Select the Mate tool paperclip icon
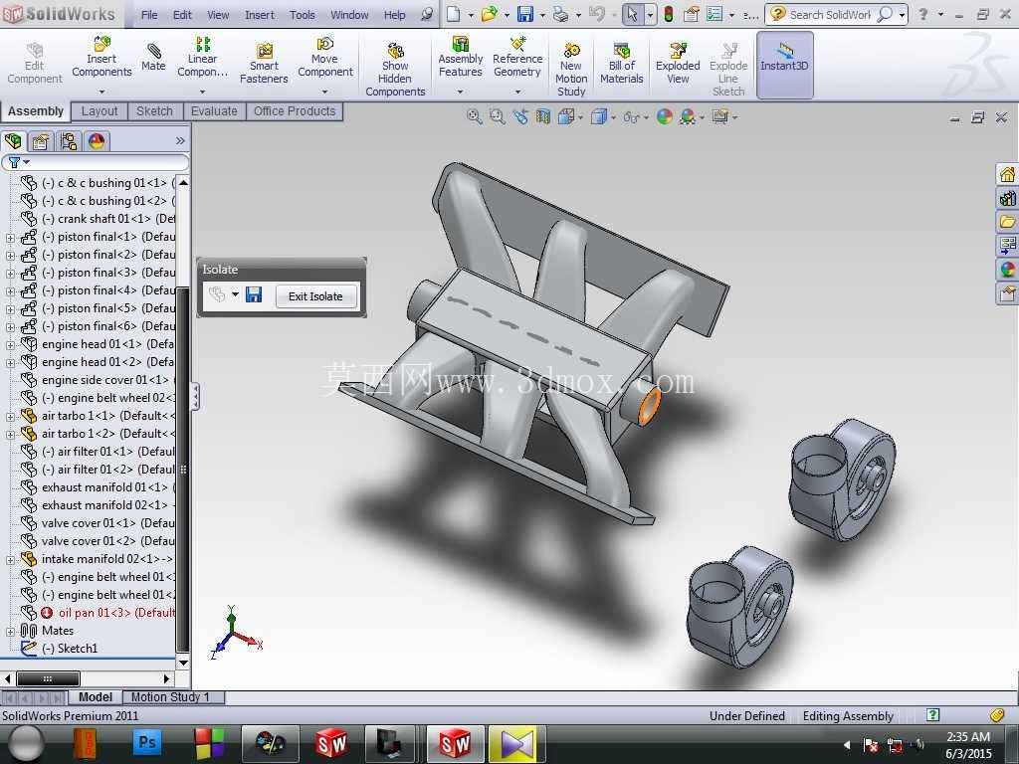Viewport: 1019px width, 764px height. [x=153, y=50]
